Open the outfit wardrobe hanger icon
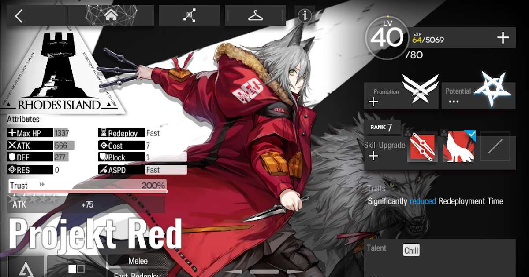 (x=256, y=15)
